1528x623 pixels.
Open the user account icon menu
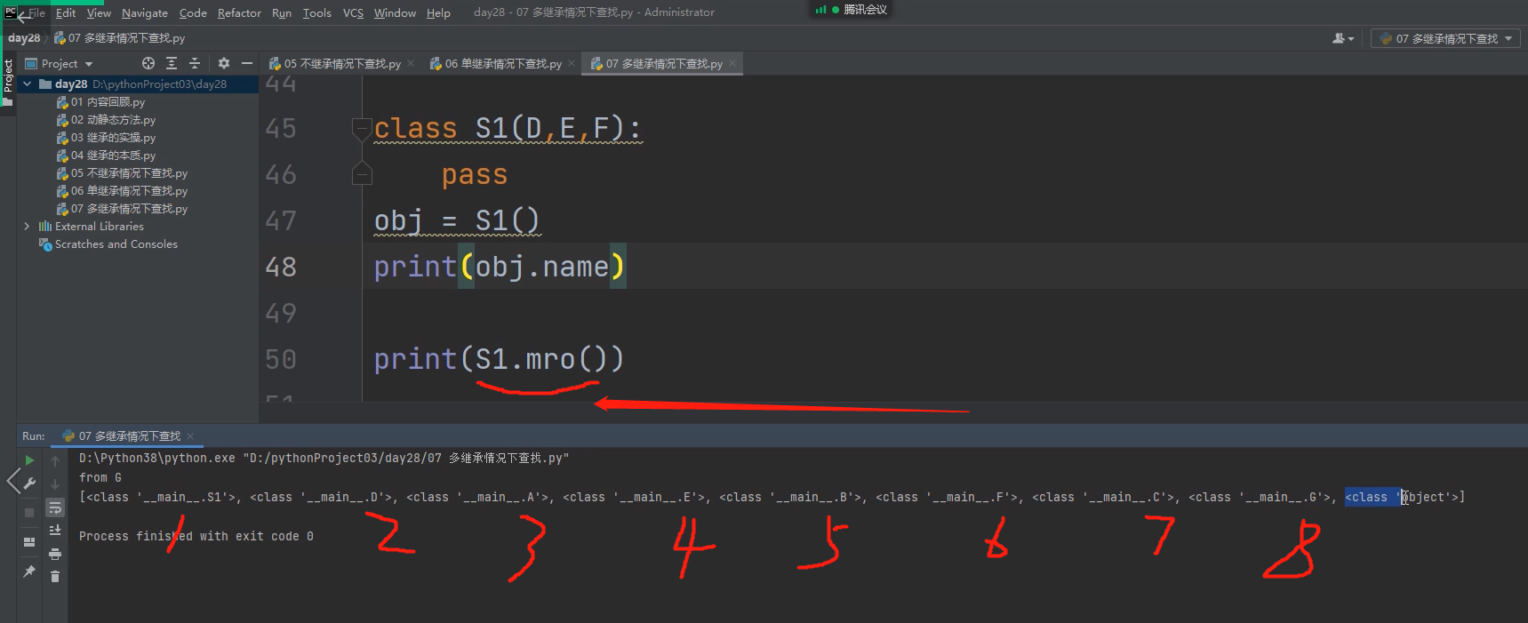pos(1343,38)
